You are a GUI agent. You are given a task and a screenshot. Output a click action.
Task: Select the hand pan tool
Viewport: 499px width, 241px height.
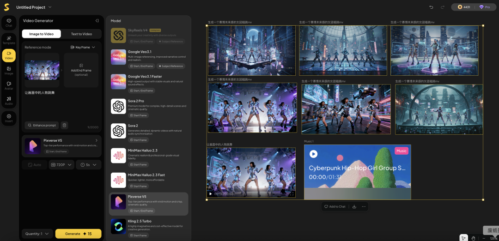[x=473, y=238]
